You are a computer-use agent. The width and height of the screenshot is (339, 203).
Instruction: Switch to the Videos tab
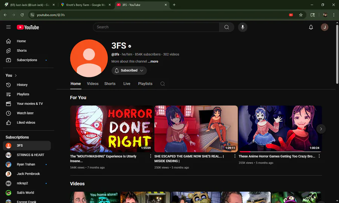point(93,84)
